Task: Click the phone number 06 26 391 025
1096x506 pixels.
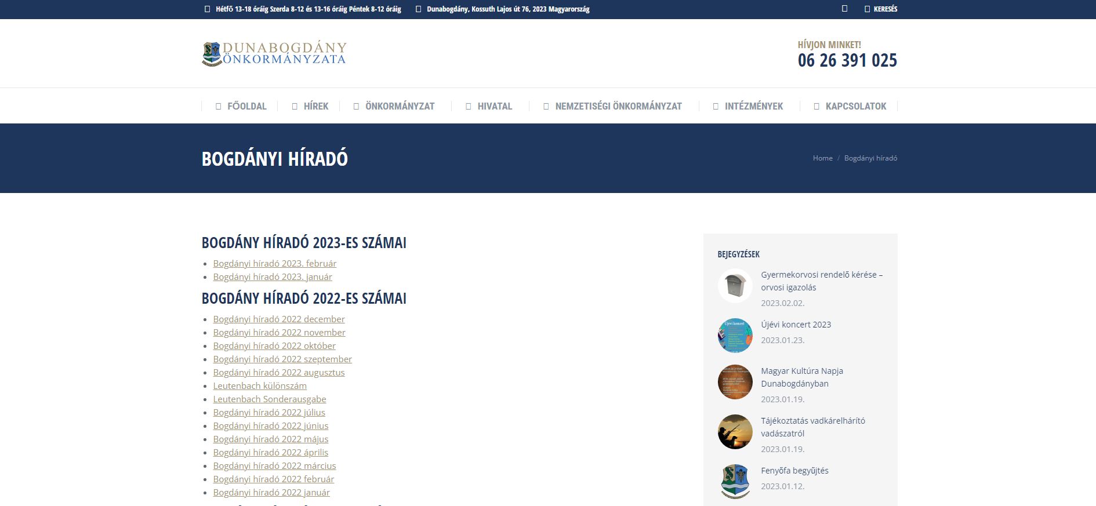Action: click(x=847, y=60)
